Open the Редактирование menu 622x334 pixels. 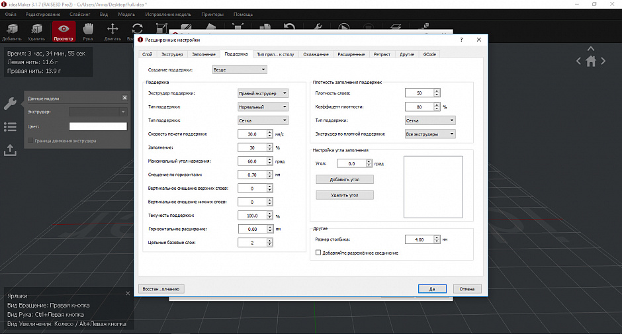(x=43, y=15)
